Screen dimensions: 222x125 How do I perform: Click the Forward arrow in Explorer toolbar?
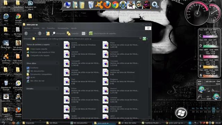tap(40, 33)
